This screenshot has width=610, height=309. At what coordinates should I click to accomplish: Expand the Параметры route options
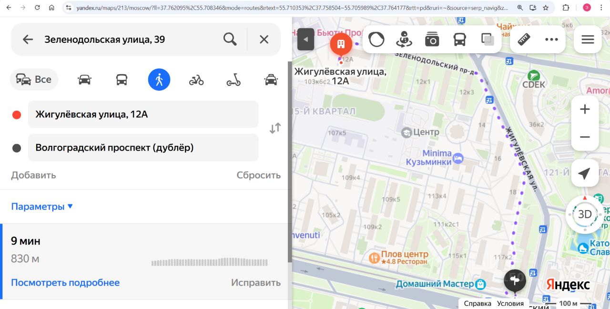(42, 207)
